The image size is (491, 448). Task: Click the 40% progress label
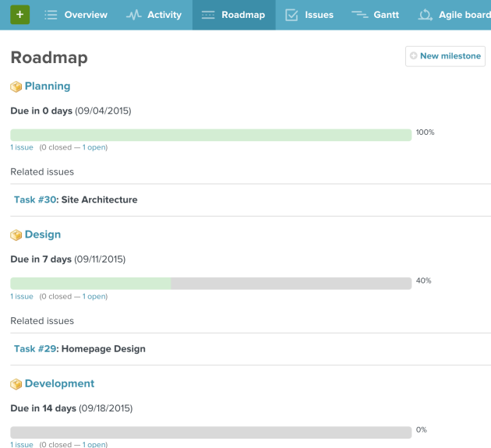pos(424,280)
